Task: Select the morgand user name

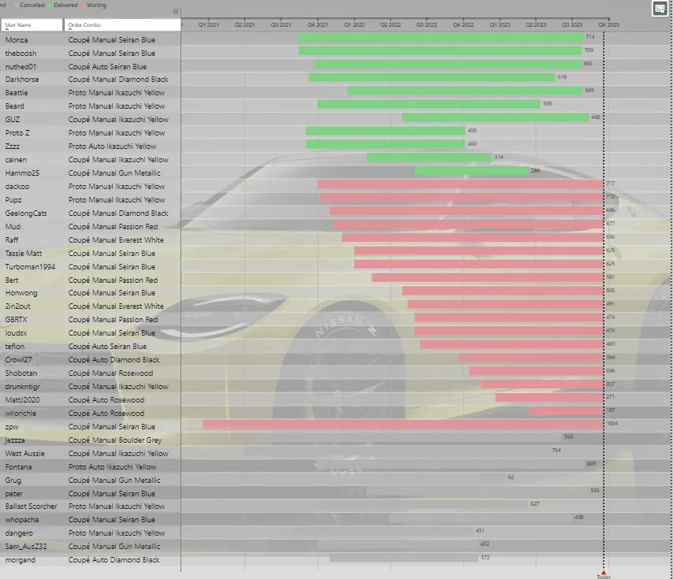Action: (20, 559)
